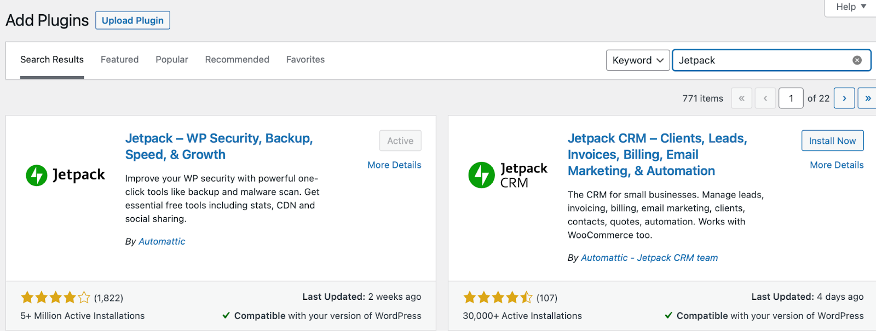Screen dimensions: 876x331
Task: Click the Jetpack plugin logo
Action: (66, 175)
